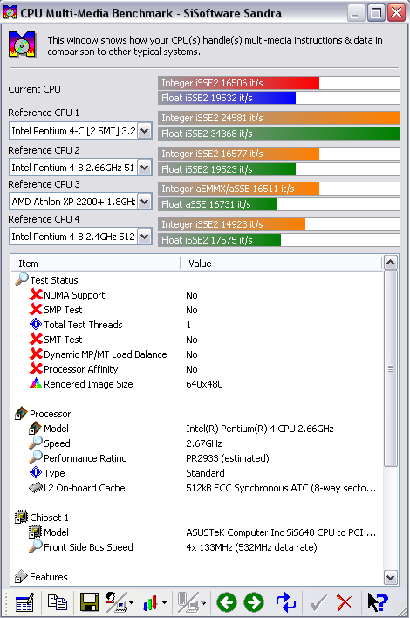The width and height of the screenshot is (410, 618).
Task: Select the Performance Rating row
Action: (x=197, y=458)
